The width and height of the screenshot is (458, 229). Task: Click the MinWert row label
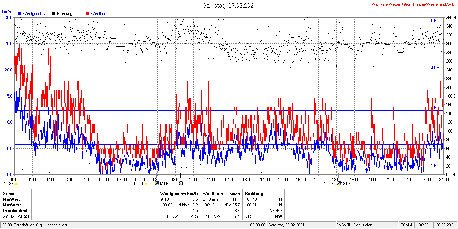(11, 199)
